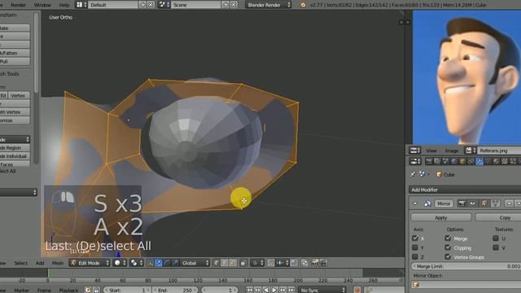Toggle the Merge option checkbox
Screen dimensions: 521x293
tap(448, 238)
